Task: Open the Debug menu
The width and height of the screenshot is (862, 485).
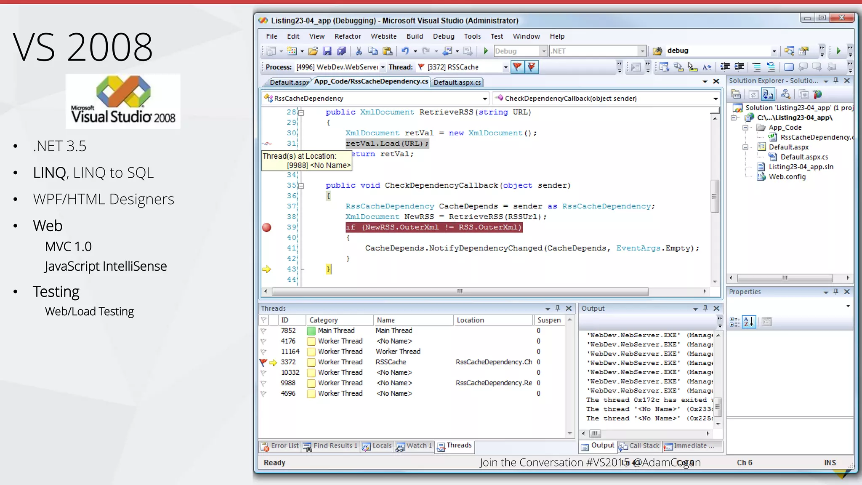Action: pos(444,36)
